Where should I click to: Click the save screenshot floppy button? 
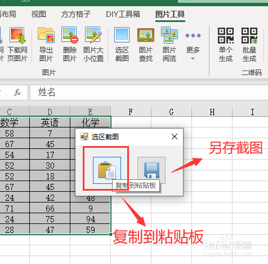[151, 170]
